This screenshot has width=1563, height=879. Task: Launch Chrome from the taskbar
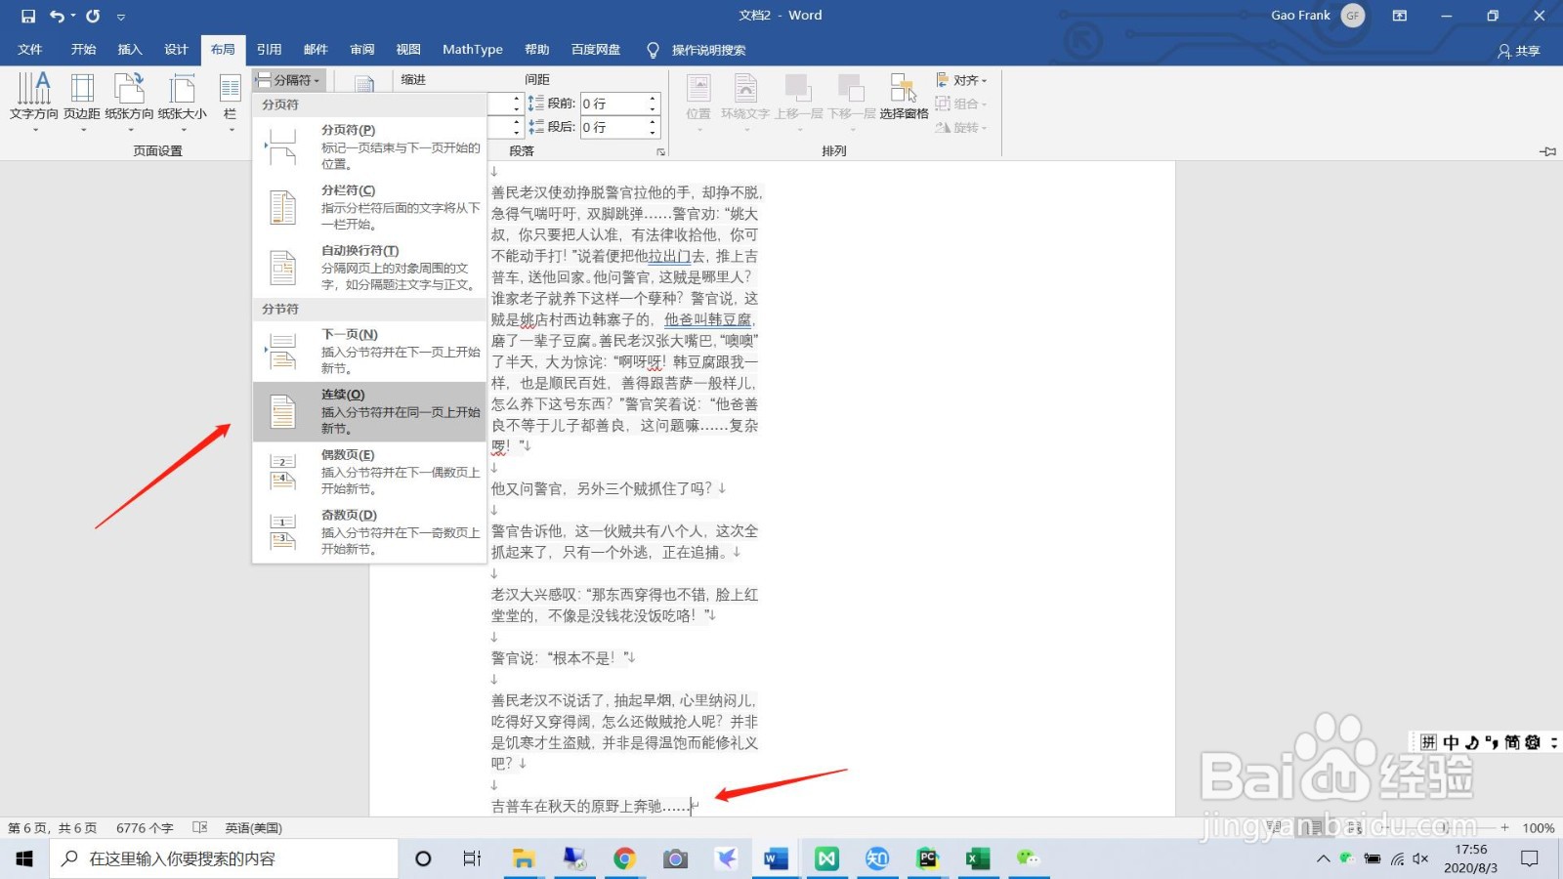tap(625, 858)
